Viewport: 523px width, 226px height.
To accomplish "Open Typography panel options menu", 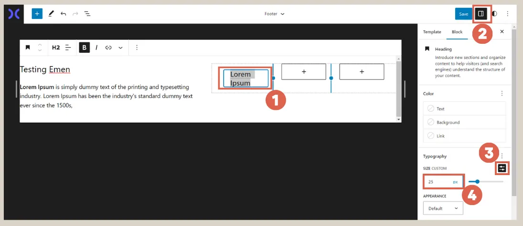I will (x=502, y=156).
